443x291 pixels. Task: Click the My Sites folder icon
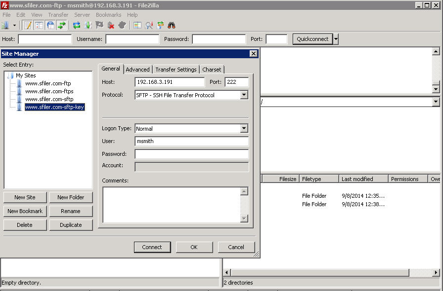coord(11,75)
